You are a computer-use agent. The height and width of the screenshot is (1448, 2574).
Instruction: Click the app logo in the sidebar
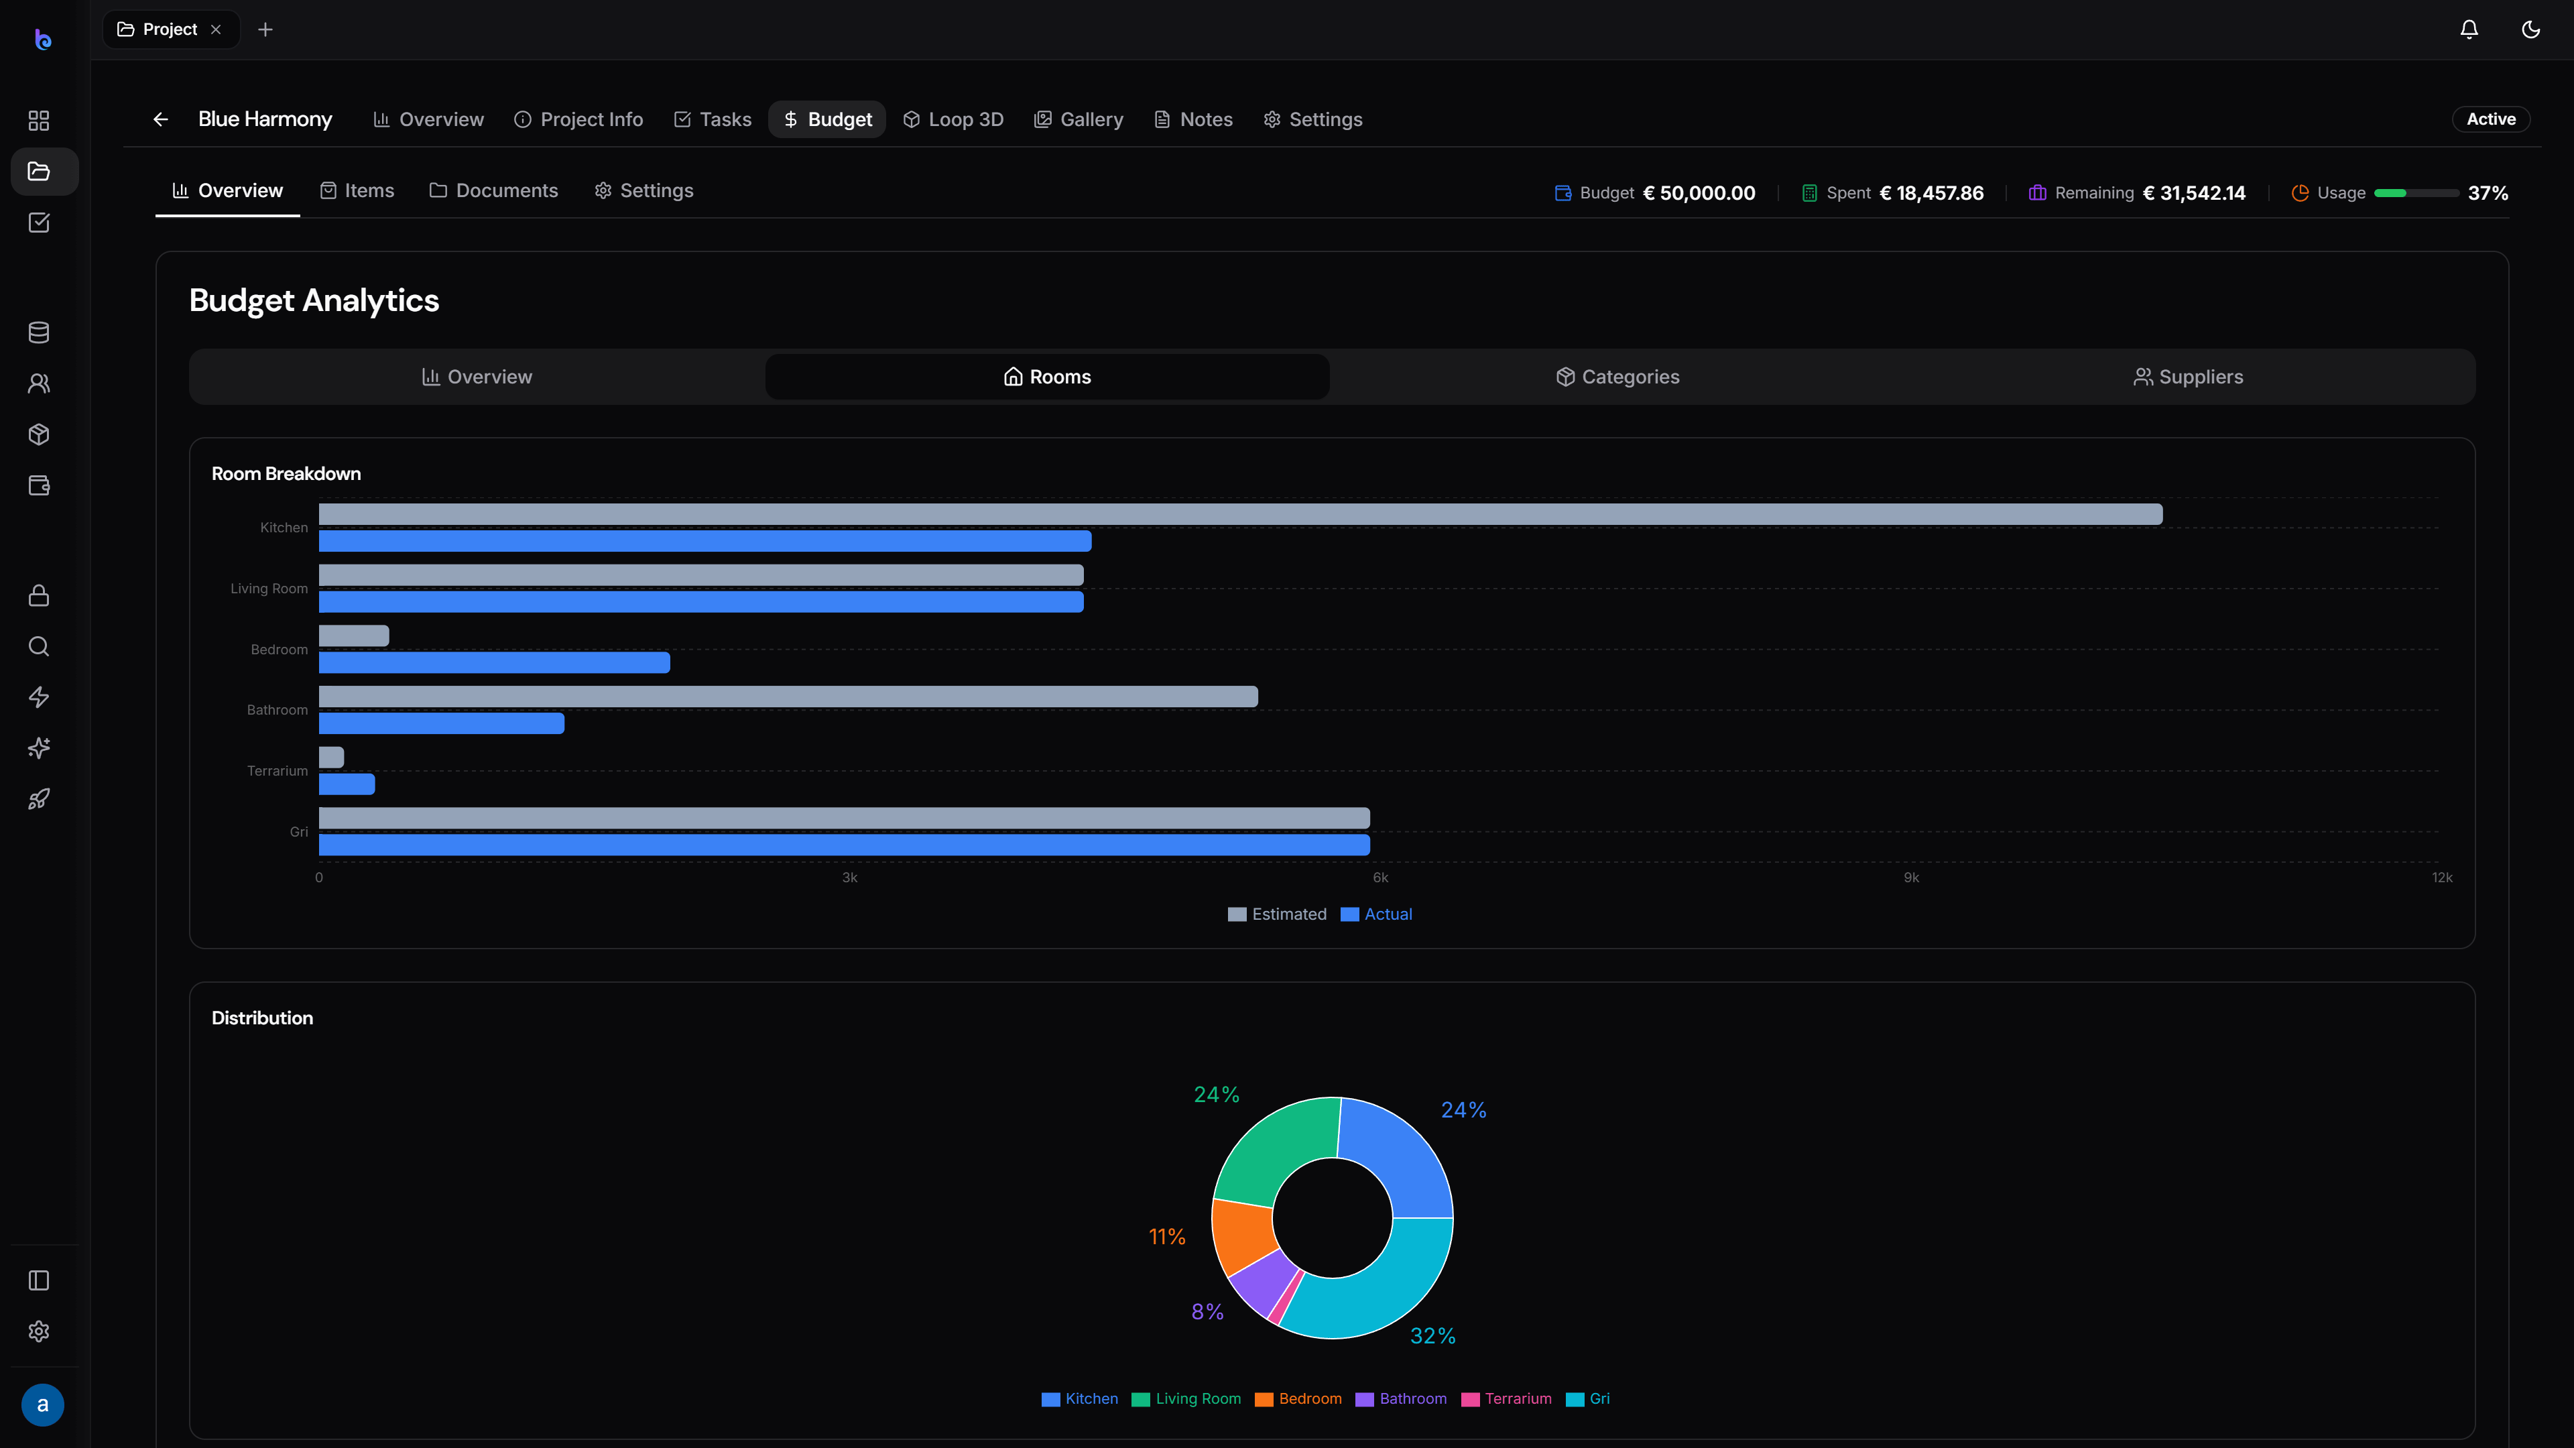coord(42,39)
